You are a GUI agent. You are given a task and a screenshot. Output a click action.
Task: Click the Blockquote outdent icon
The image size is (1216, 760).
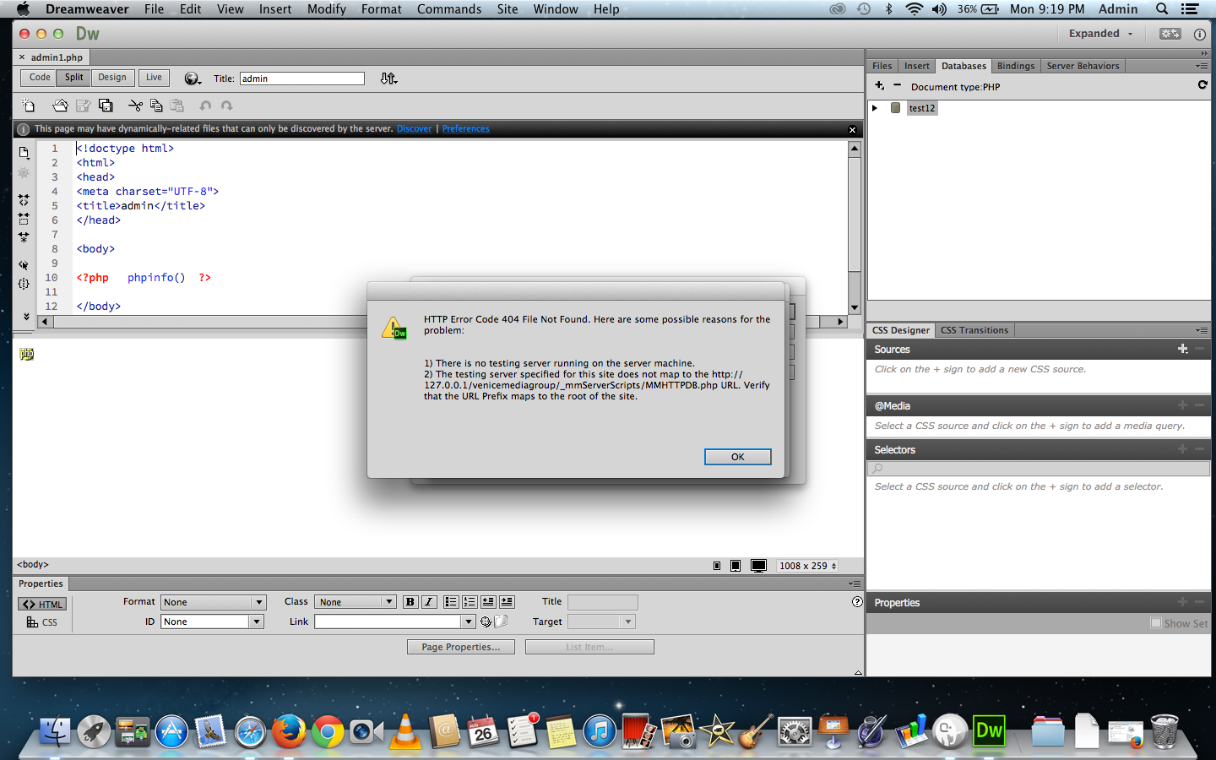coord(488,602)
